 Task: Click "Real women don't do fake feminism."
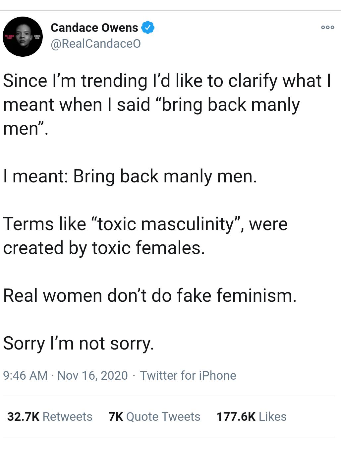coord(150,295)
